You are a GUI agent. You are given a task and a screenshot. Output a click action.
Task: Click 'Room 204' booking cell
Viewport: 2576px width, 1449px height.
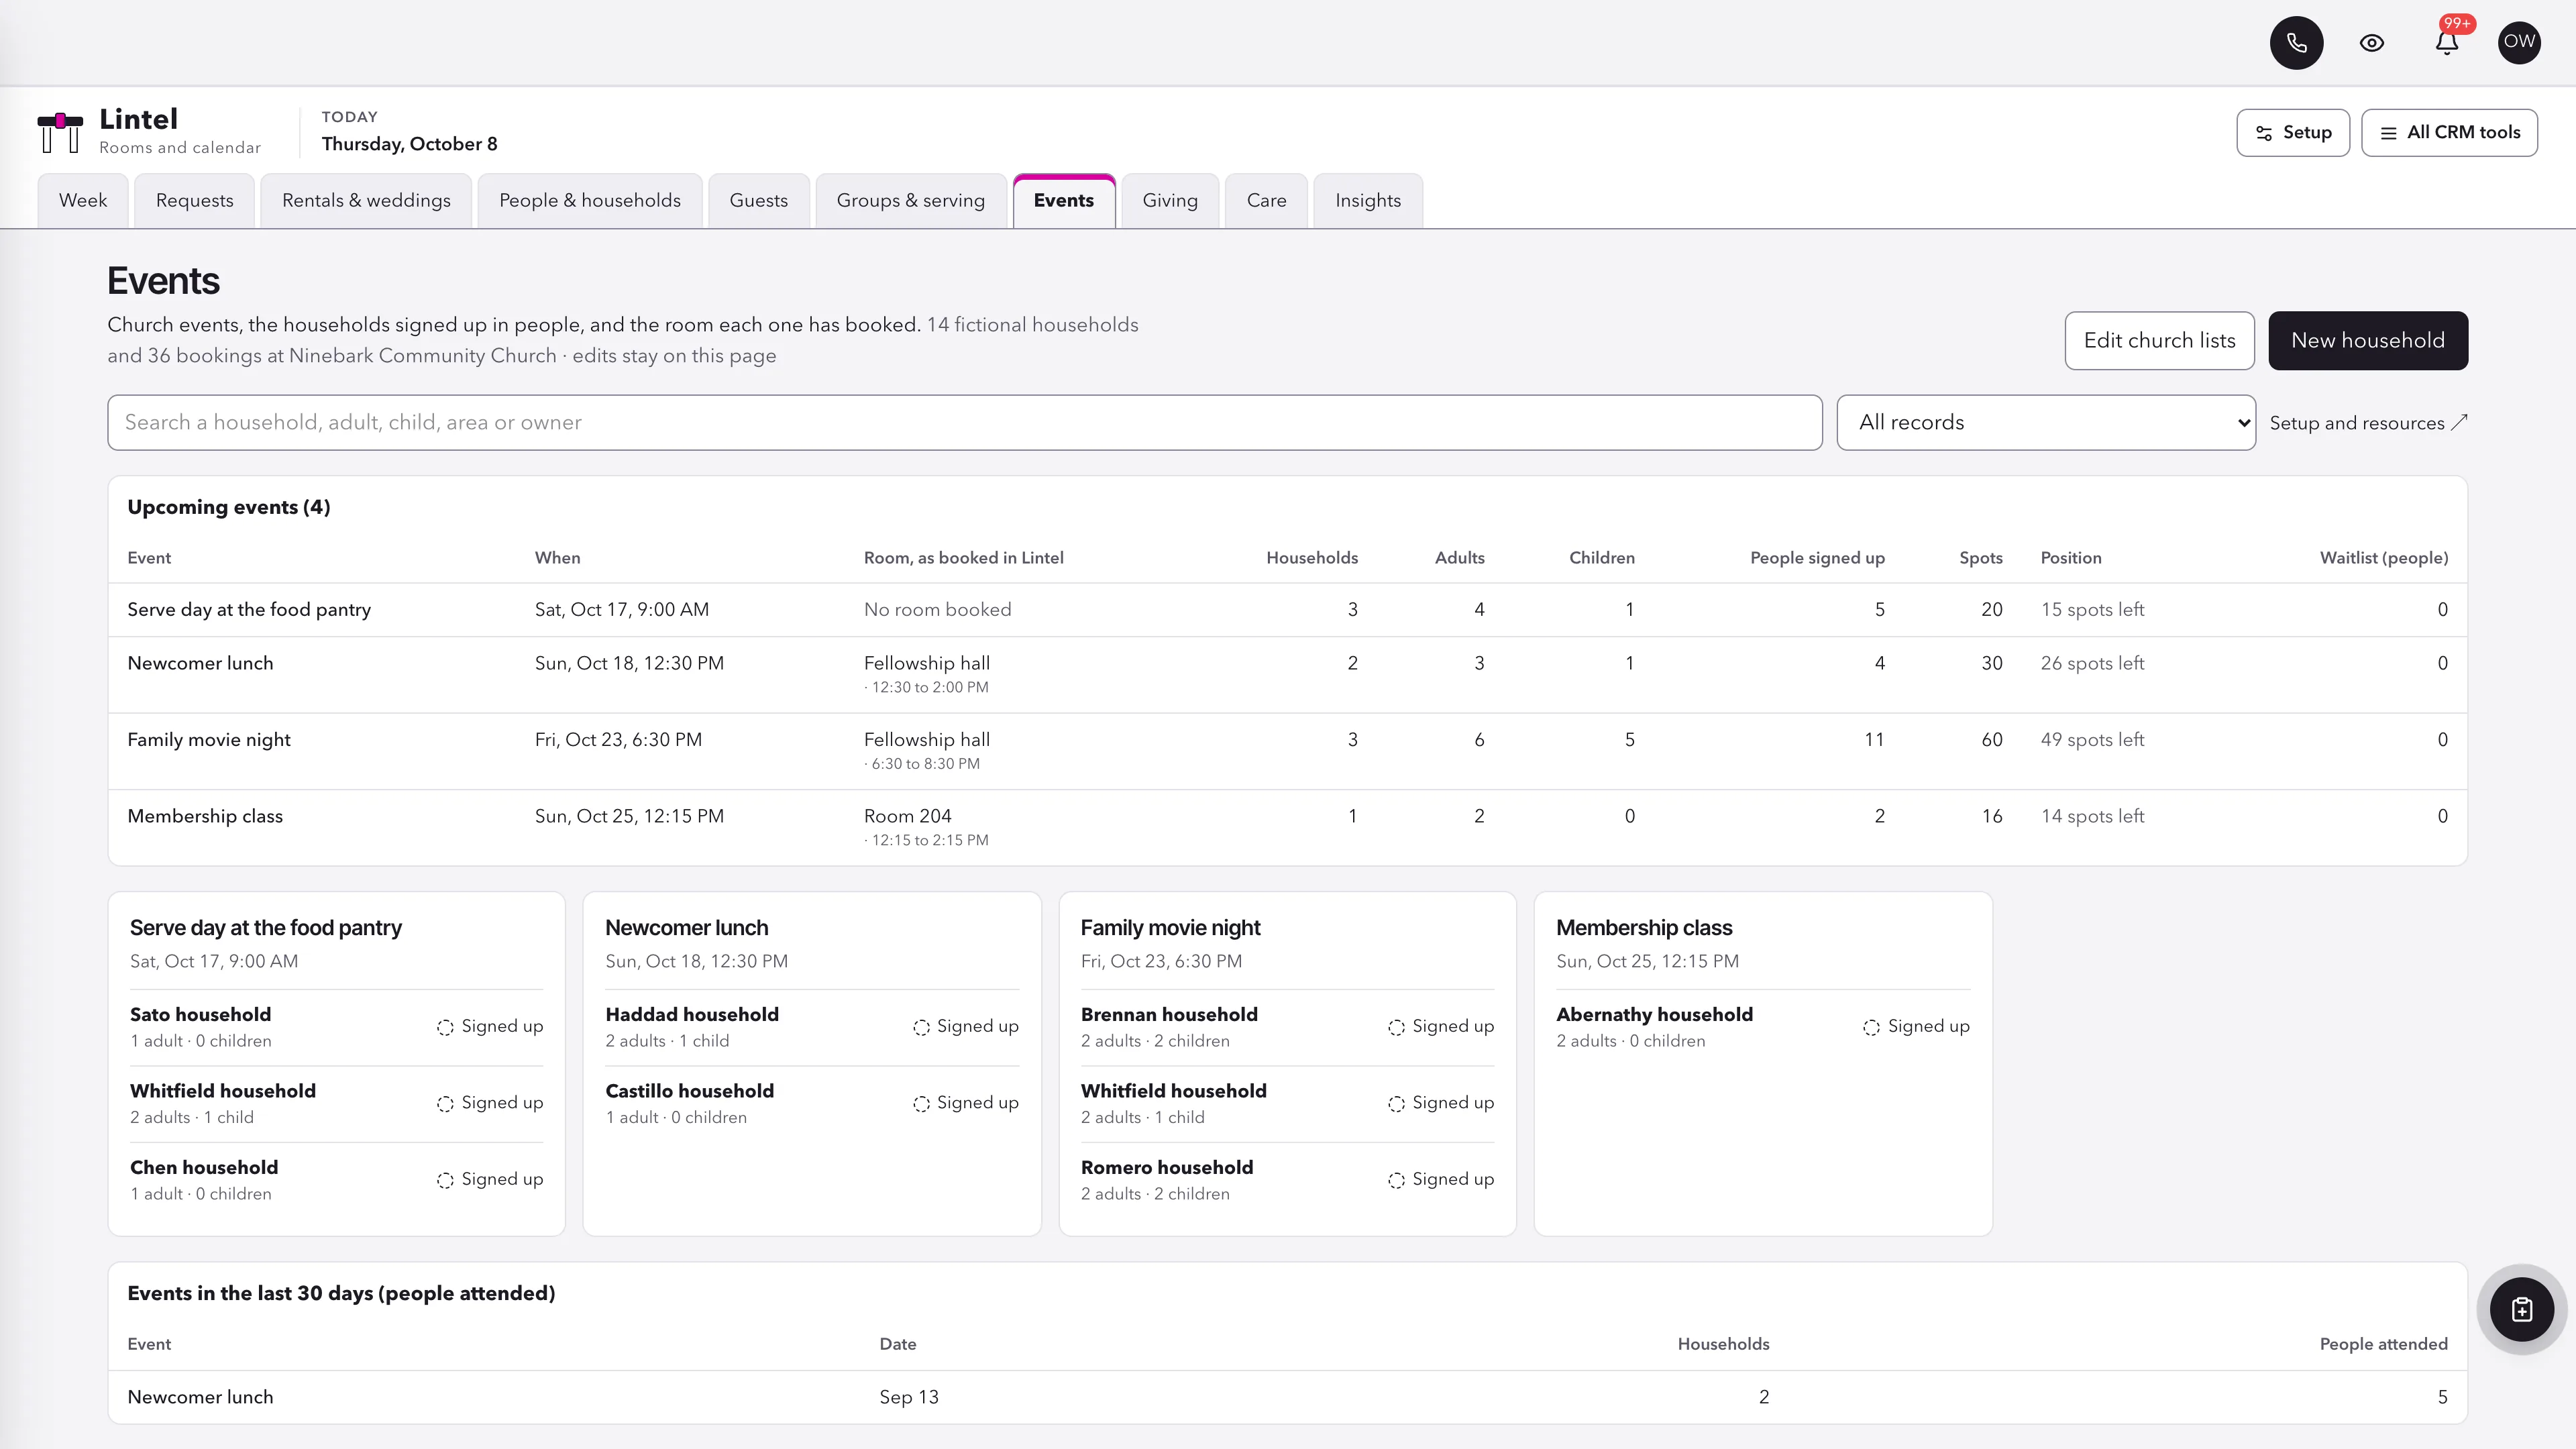(x=908, y=816)
